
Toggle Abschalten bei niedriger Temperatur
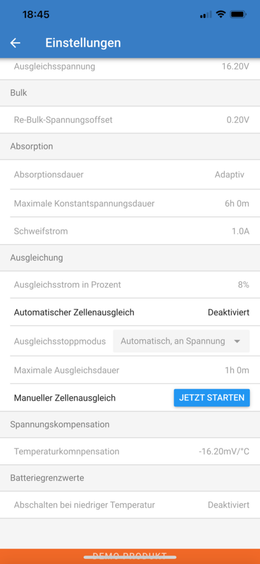point(130,505)
